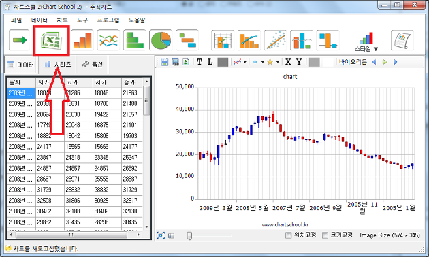The image size is (429, 257).
Task: Select the pie chart type
Action: 161,40
